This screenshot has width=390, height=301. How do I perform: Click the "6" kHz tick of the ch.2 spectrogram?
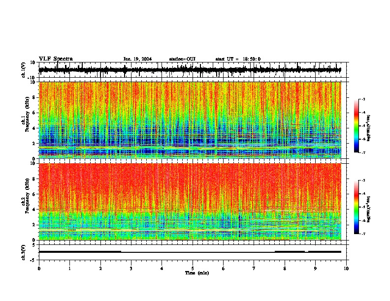click(x=34, y=194)
